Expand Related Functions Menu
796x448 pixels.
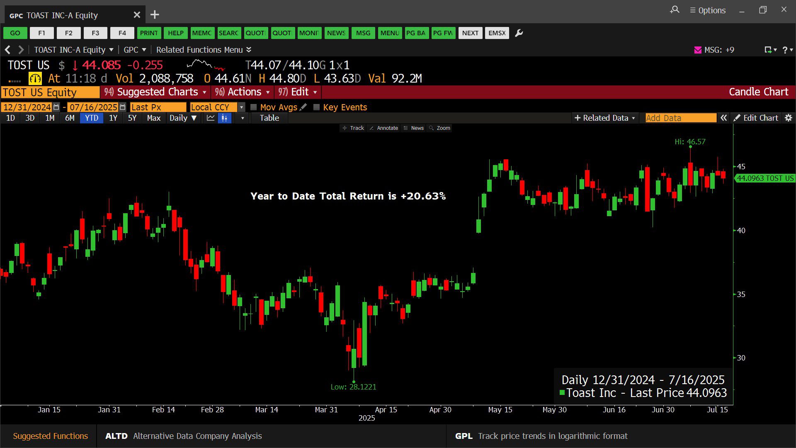pyautogui.click(x=204, y=50)
